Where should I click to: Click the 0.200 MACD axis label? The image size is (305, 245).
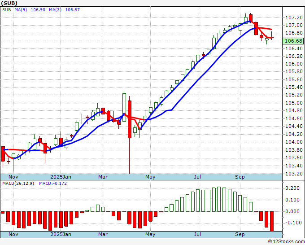tap(292, 188)
